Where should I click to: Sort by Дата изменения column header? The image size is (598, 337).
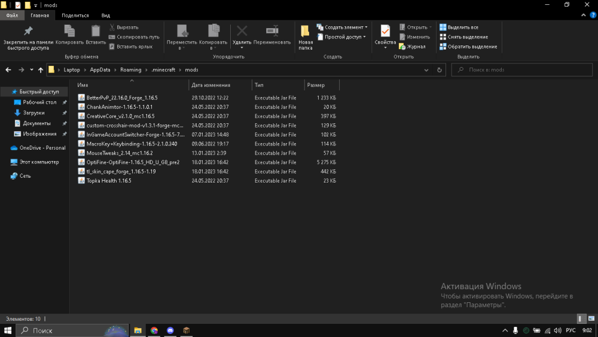tap(220, 85)
